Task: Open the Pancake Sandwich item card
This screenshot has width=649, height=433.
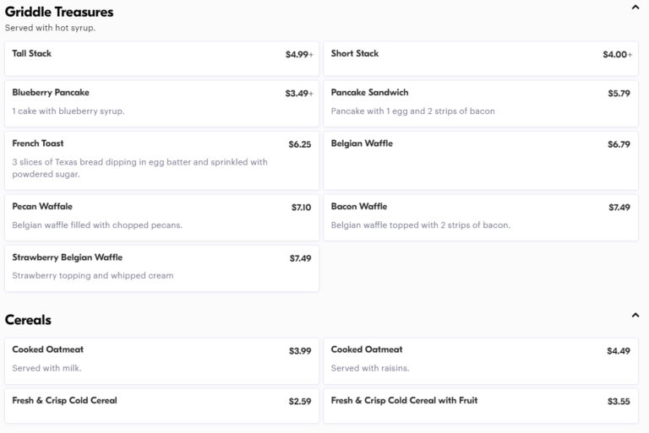Action: pos(481,103)
